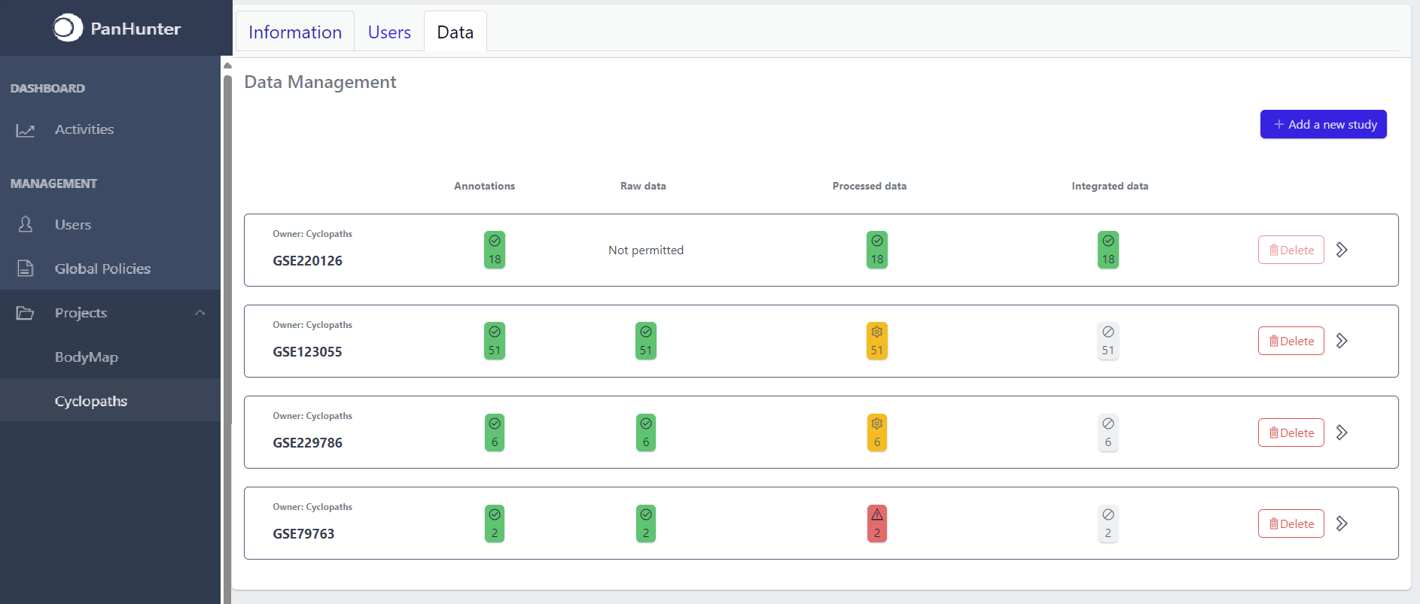This screenshot has width=1420, height=604.
Task: Click the Add a new study button
Action: (1323, 125)
